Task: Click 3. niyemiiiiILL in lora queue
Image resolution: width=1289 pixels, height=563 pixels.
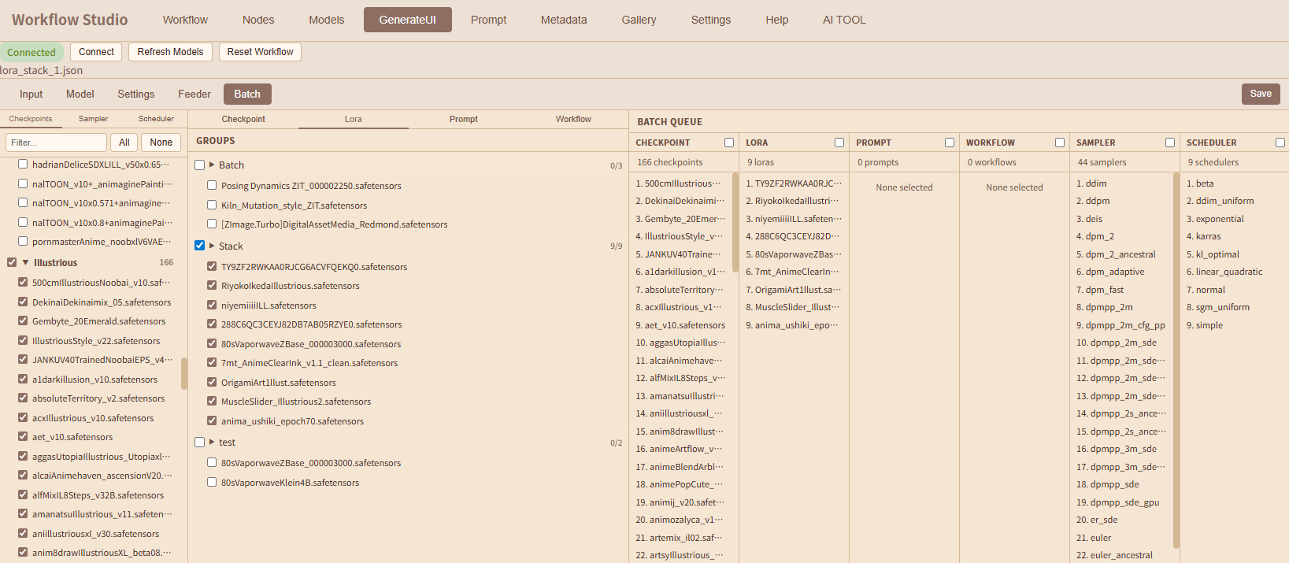Action: tap(793, 219)
